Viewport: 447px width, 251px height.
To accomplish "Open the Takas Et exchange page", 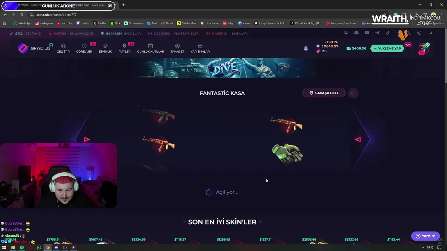I will (177, 48).
